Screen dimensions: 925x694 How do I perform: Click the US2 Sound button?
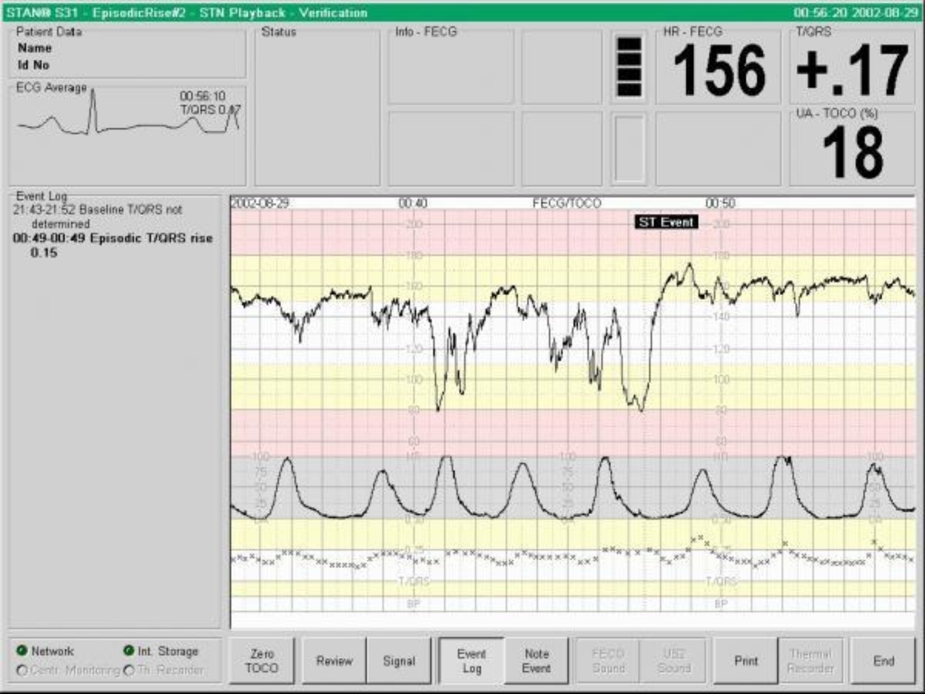coord(673,661)
